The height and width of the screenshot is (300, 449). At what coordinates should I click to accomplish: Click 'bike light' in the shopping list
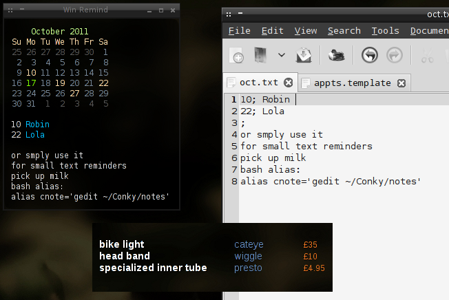pyautogui.click(x=122, y=244)
